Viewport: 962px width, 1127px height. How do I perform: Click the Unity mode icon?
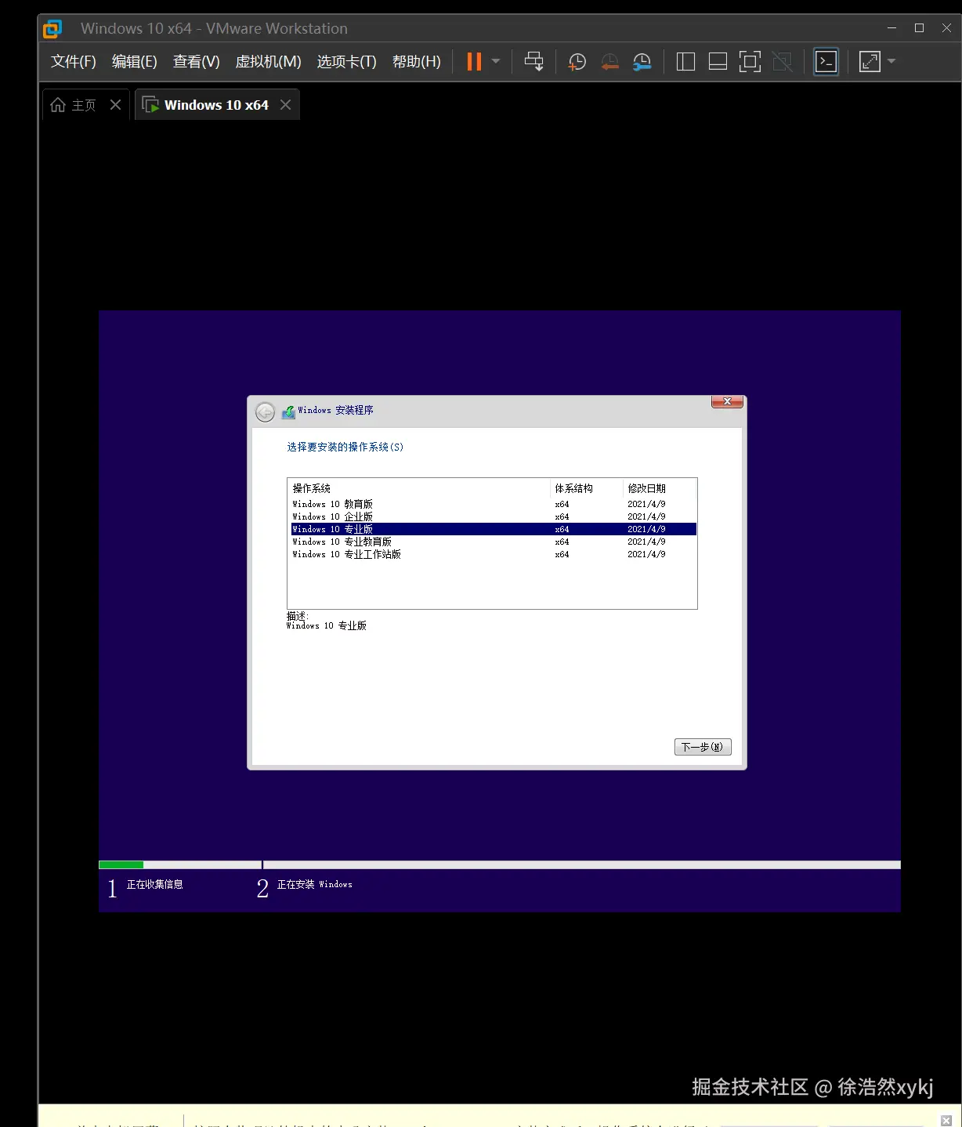[x=782, y=62]
